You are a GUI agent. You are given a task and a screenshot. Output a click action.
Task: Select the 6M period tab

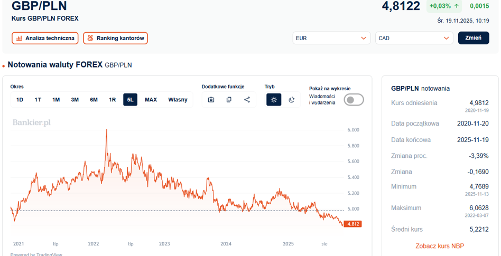tap(94, 100)
